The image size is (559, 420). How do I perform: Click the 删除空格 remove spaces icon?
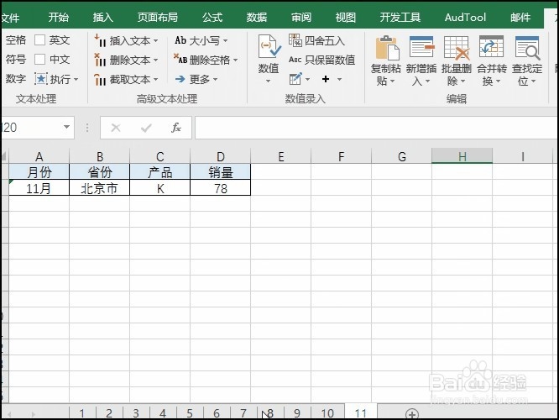pyautogui.click(x=180, y=59)
